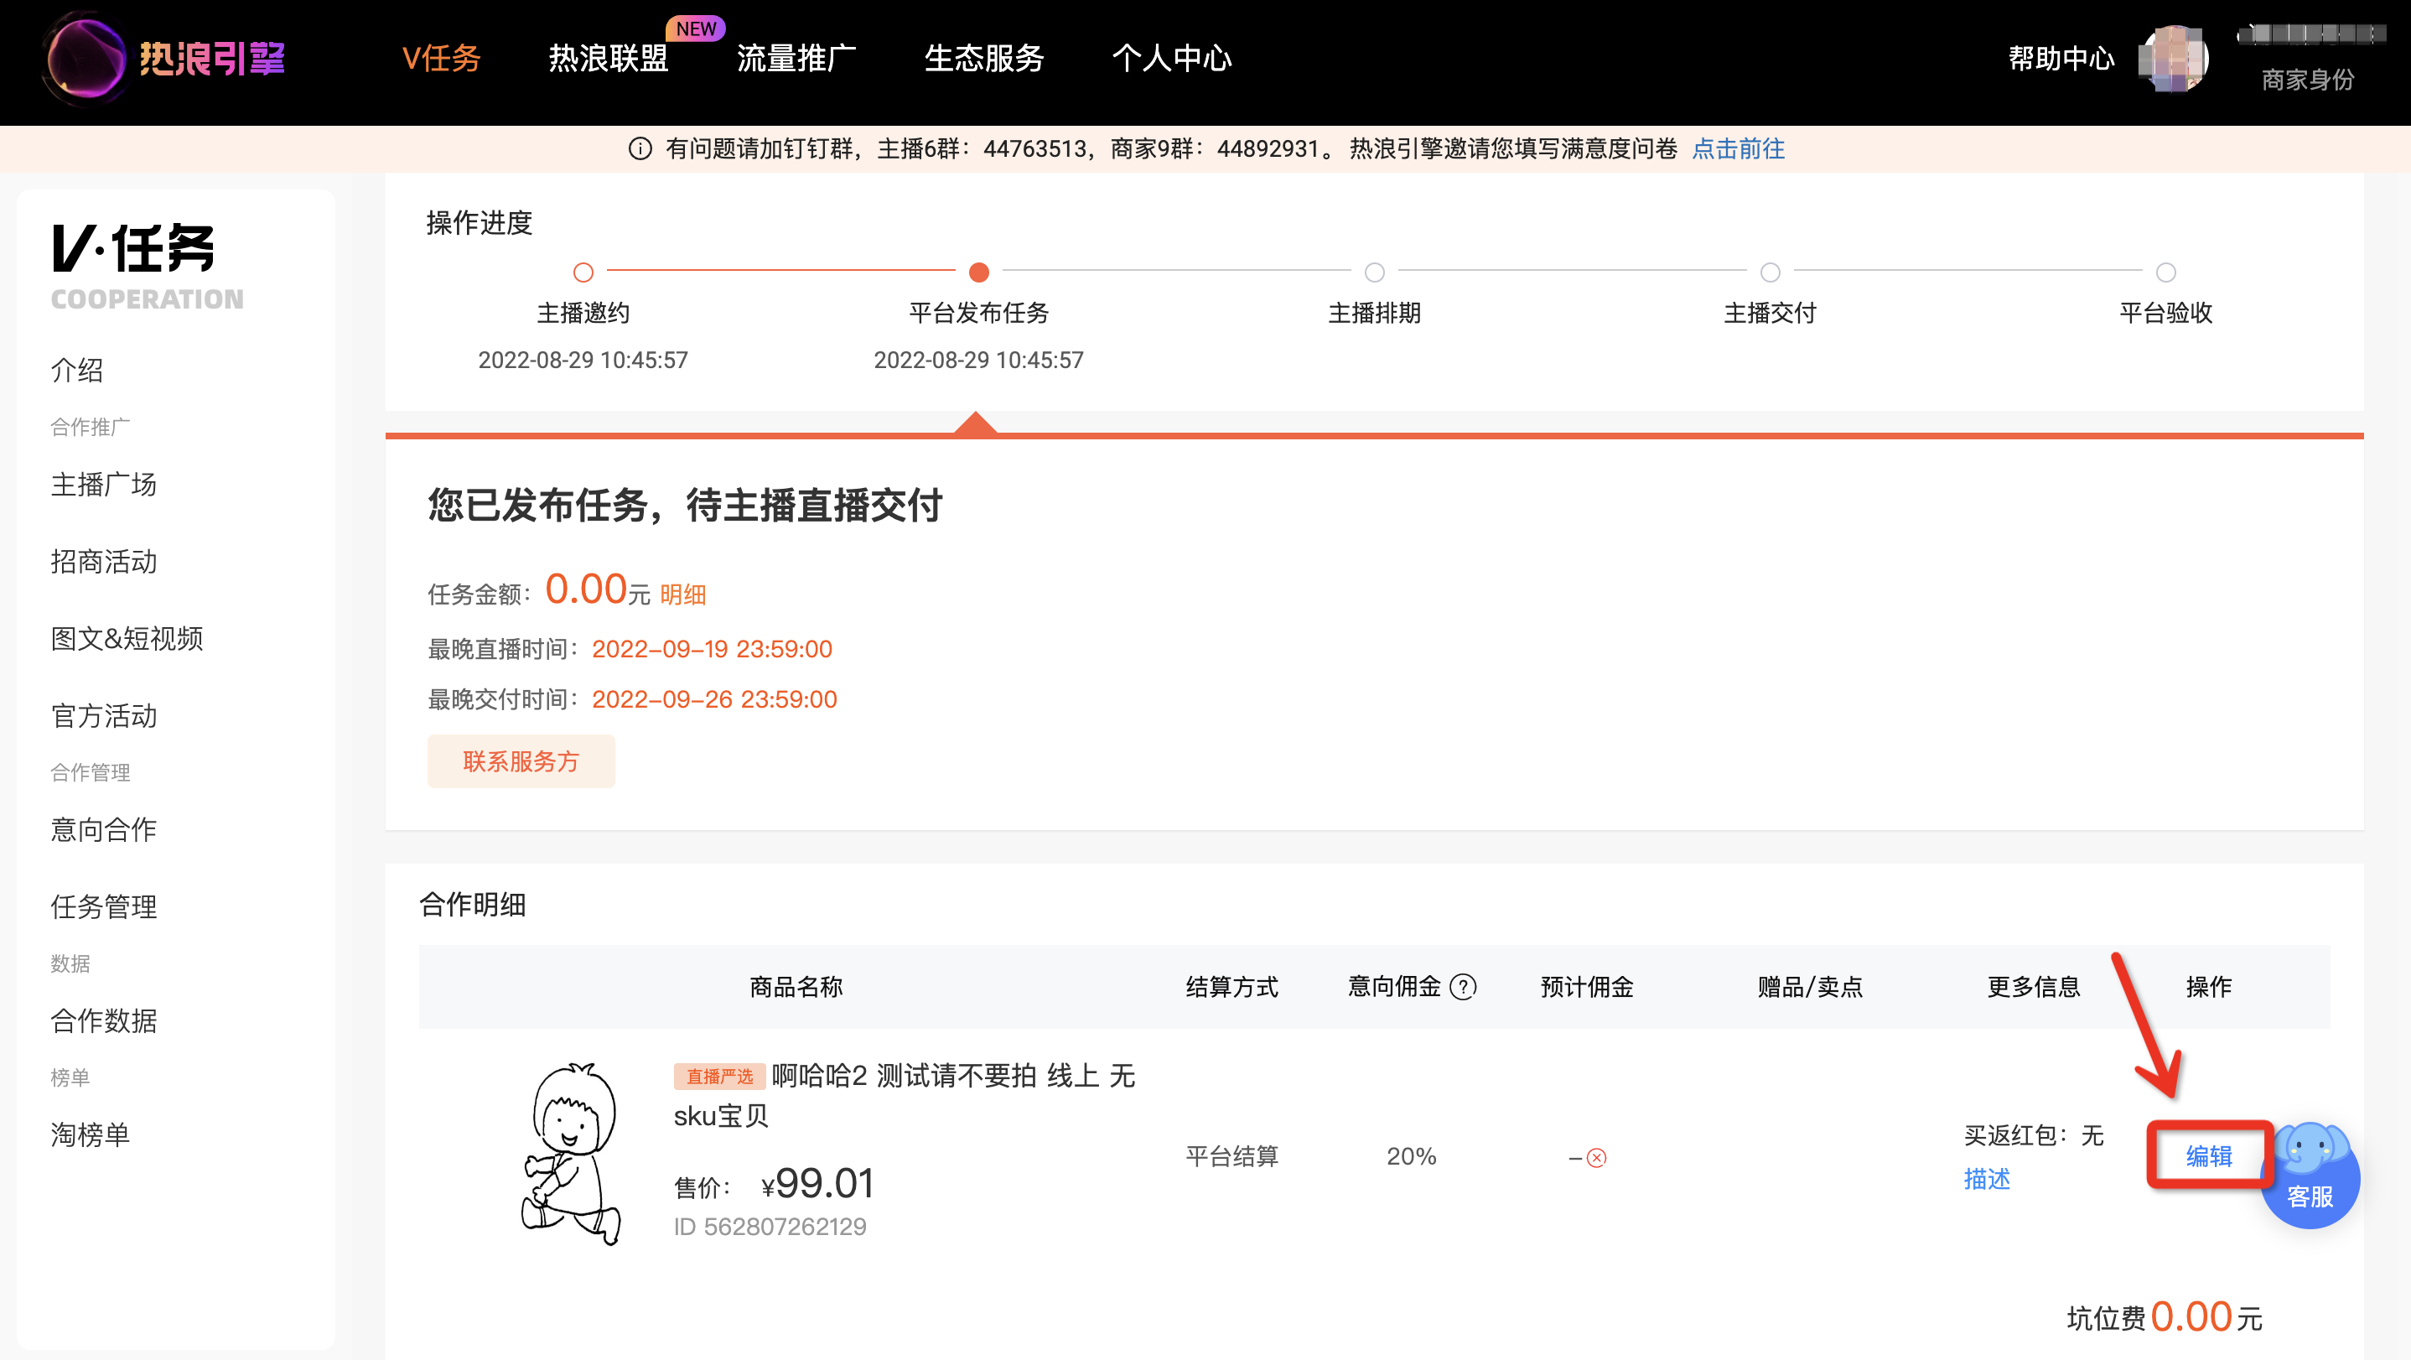Screen dimensions: 2411x1360
Task: Click the 联系服务方 button
Action: point(521,761)
